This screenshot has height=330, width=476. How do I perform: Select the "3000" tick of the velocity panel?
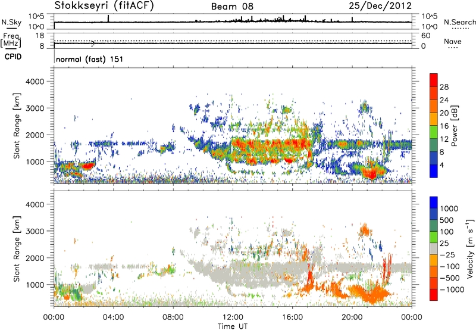pos(35,231)
